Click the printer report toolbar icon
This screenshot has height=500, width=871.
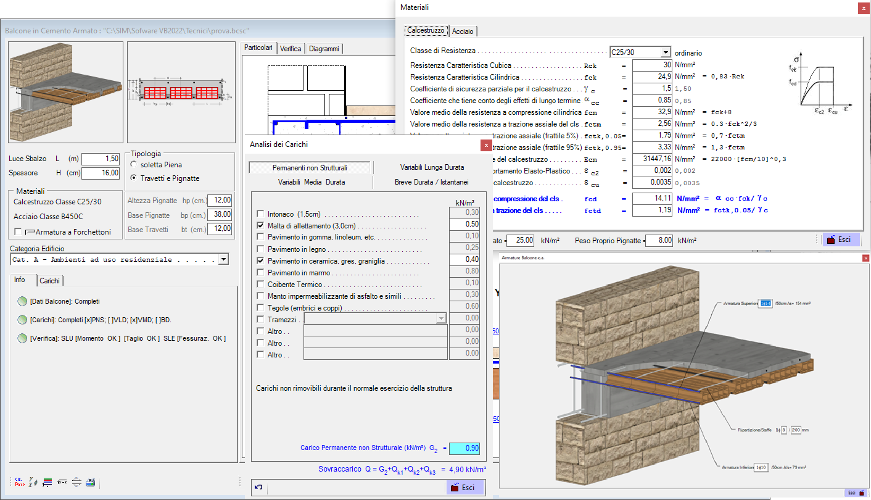click(x=91, y=482)
